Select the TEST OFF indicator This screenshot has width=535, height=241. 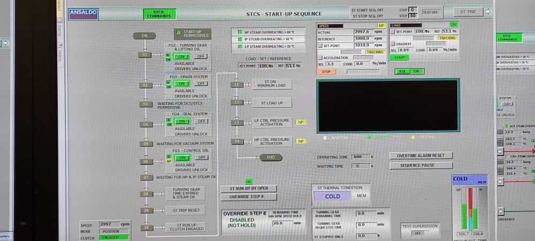pyautogui.click(x=431, y=12)
